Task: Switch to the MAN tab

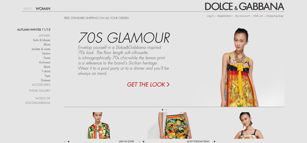Action: pyautogui.click(x=27, y=9)
